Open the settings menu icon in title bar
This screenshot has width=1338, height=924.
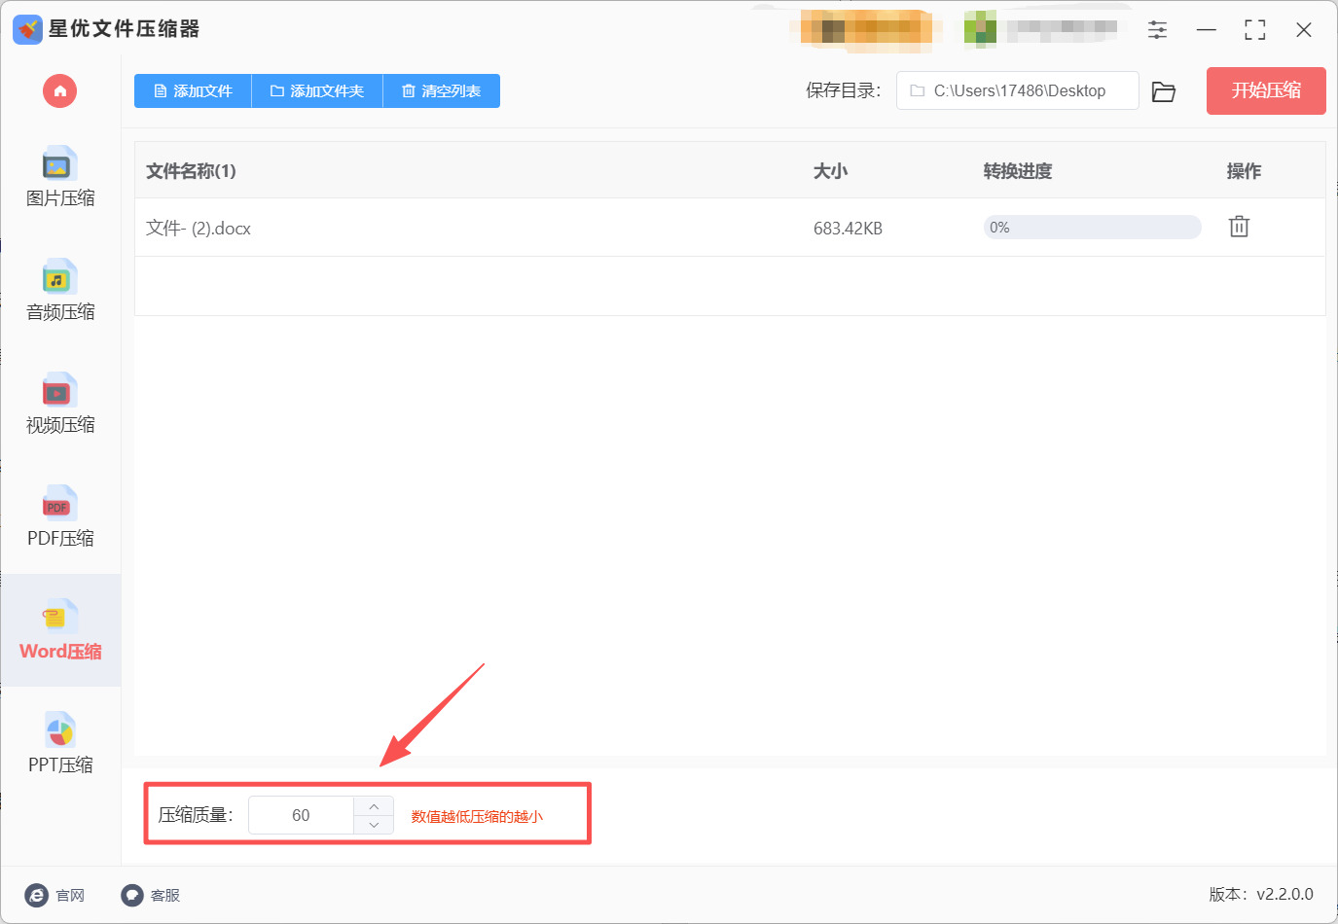(x=1157, y=30)
